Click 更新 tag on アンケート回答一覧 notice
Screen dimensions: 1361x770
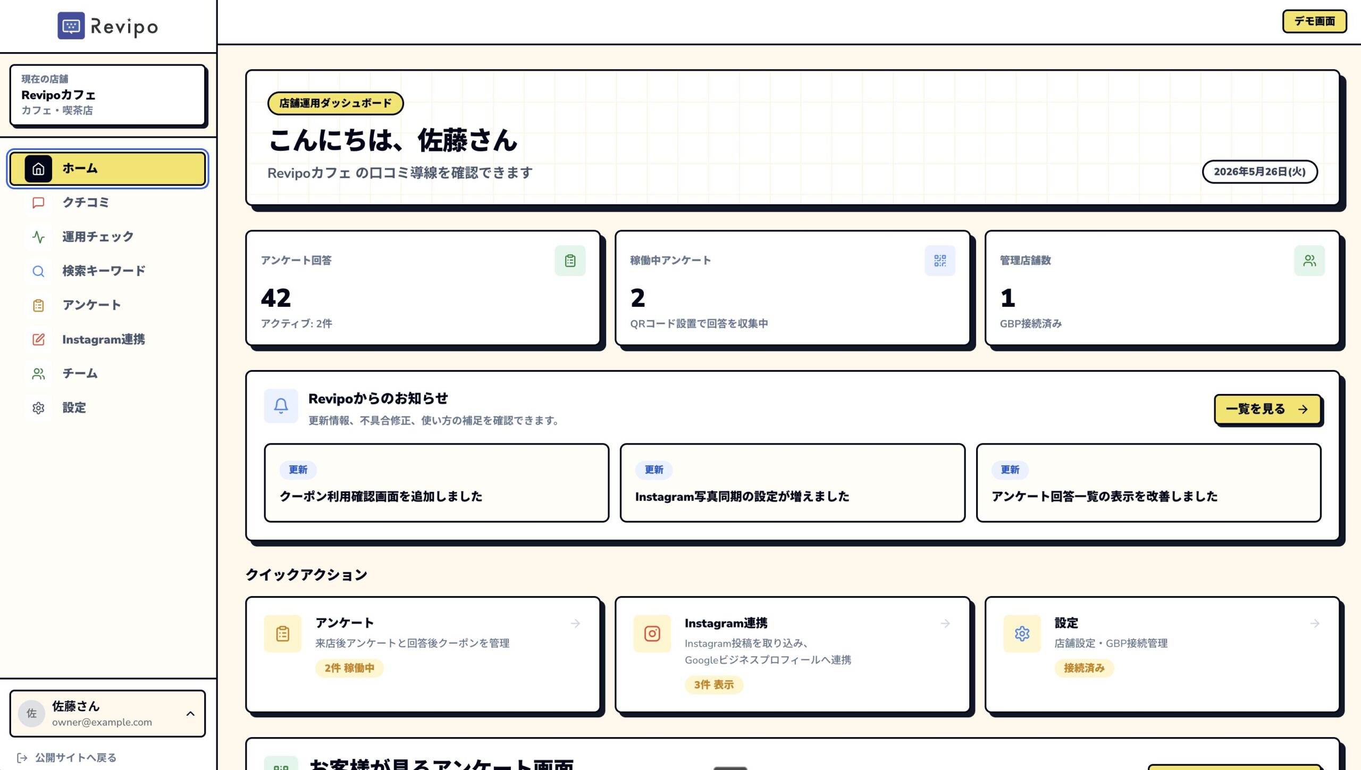click(1010, 470)
